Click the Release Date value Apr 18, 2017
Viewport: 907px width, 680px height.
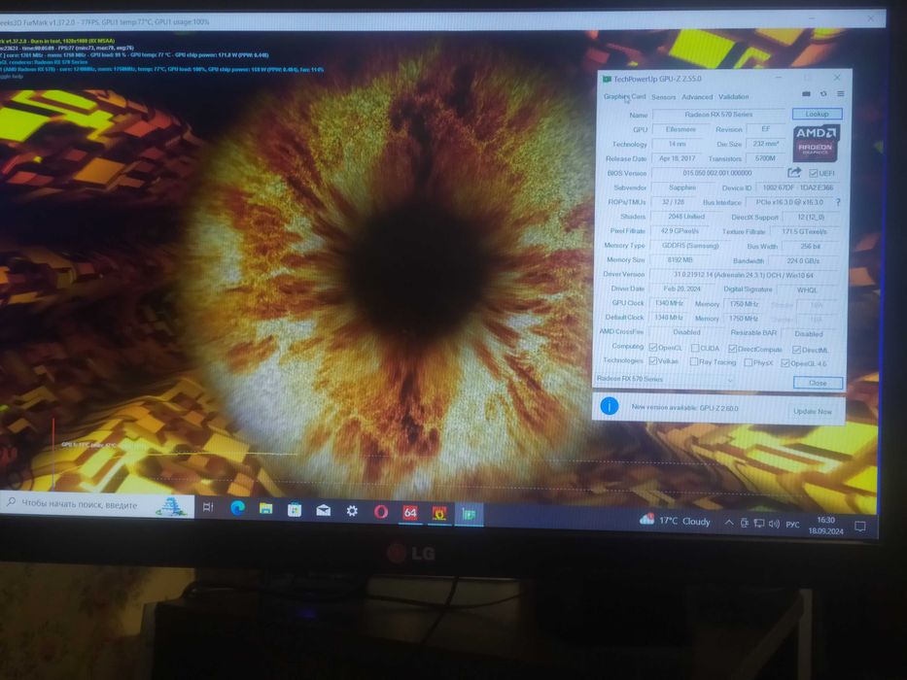tap(677, 157)
